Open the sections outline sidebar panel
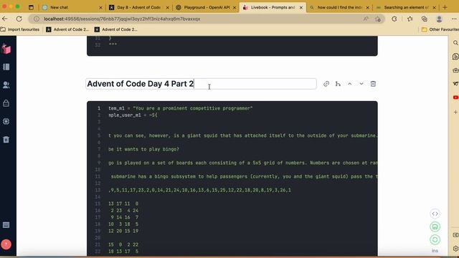This screenshot has height=258, width=459. [6, 67]
